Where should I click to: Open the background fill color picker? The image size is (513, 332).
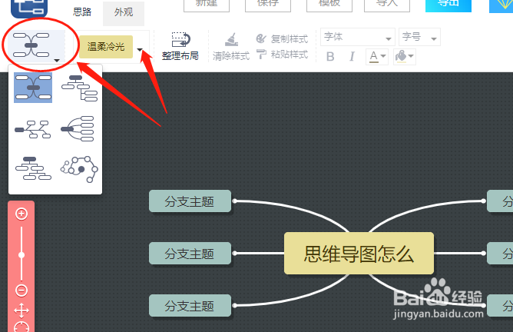coord(405,57)
